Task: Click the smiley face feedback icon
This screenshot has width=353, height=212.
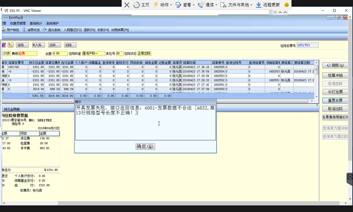Action: click(287, 5)
